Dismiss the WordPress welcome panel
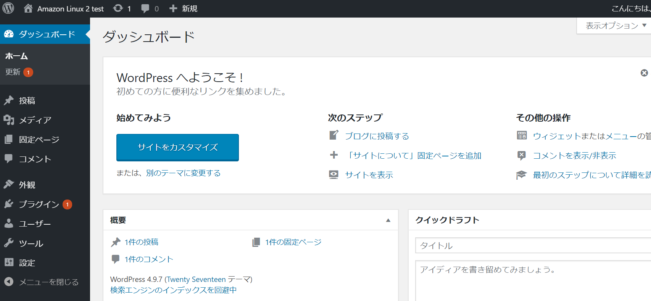Image resolution: width=651 pixels, height=301 pixels. coord(644,73)
